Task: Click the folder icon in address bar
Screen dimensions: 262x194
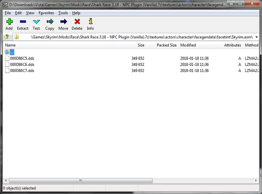Action: [x=16, y=37]
